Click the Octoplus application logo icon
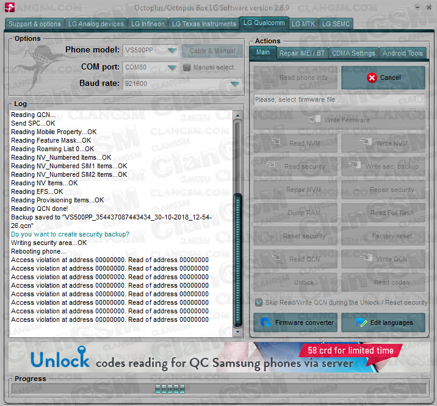Screen dimensions: 437x406 [10, 7]
